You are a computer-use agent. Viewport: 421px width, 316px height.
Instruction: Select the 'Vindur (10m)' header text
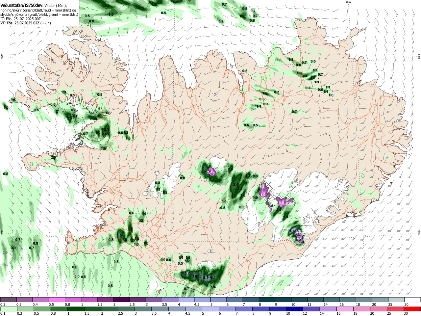(x=55, y=5)
